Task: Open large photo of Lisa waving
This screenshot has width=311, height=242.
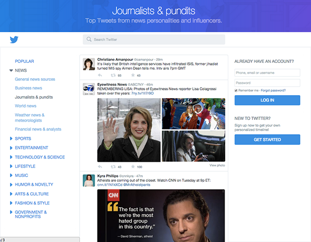Action: coord(129,130)
